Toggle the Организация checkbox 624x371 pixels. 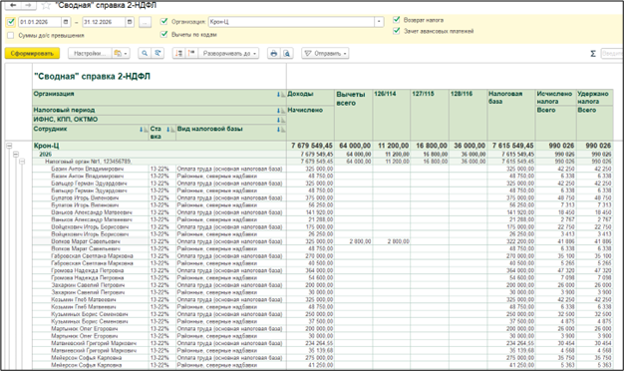[163, 22]
